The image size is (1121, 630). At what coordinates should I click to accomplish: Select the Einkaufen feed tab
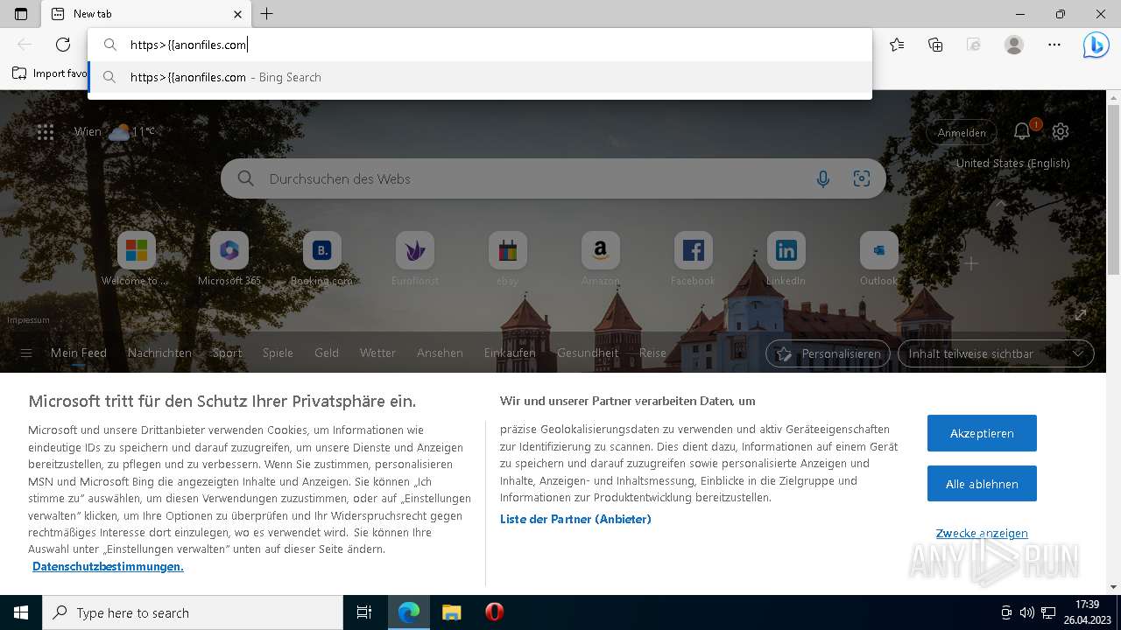click(x=510, y=353)
